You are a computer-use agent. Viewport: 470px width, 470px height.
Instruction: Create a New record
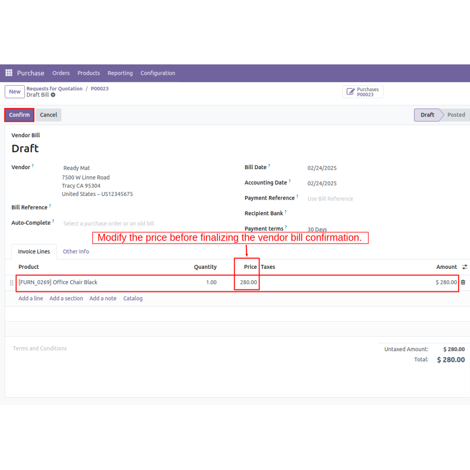click(x=15, y=92)
